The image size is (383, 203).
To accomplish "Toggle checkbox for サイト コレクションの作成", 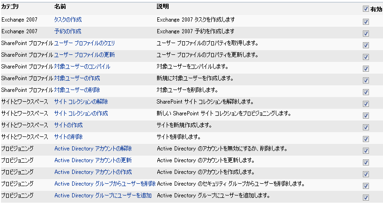I will [366, 116].
